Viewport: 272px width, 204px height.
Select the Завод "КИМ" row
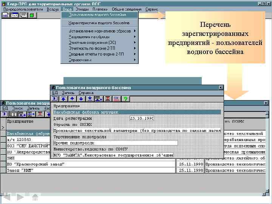tap(91, 170)
